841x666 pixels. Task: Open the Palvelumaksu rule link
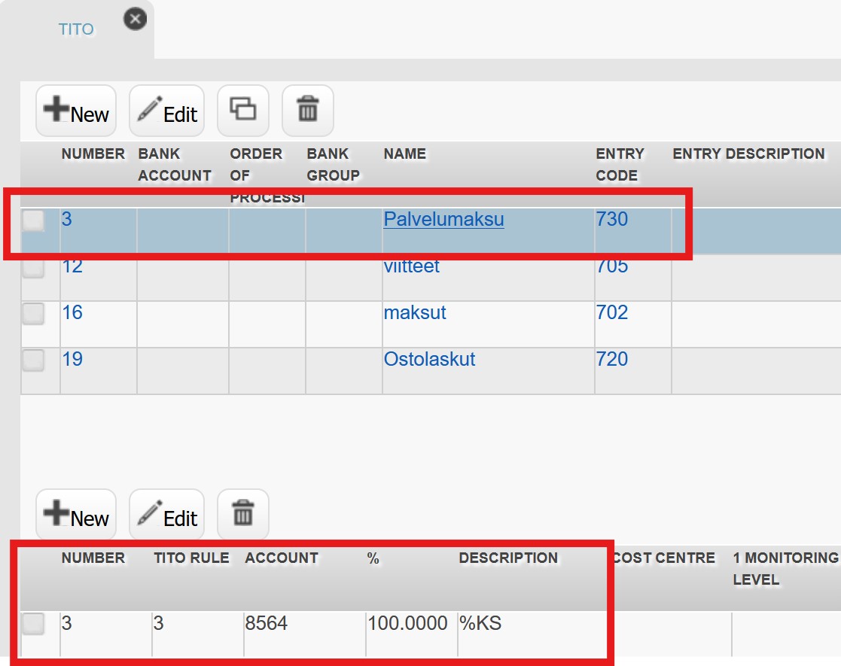click(x=443, y=219)
